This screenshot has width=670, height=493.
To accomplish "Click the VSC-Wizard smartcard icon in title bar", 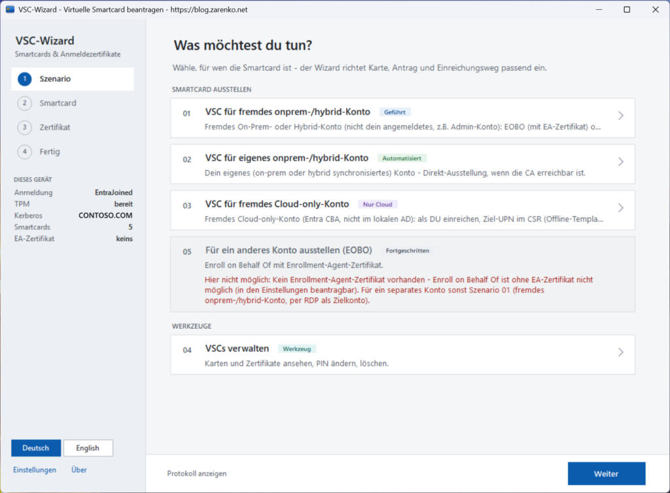I will (x=10, y=9).
